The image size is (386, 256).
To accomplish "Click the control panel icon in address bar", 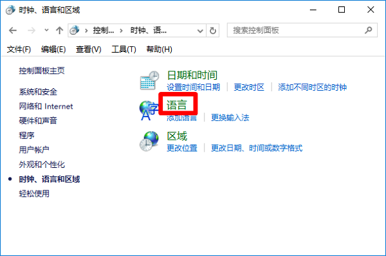I will 74,30.
